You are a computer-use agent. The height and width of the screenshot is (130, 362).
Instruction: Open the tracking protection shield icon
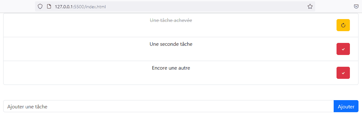click(40, 6)
